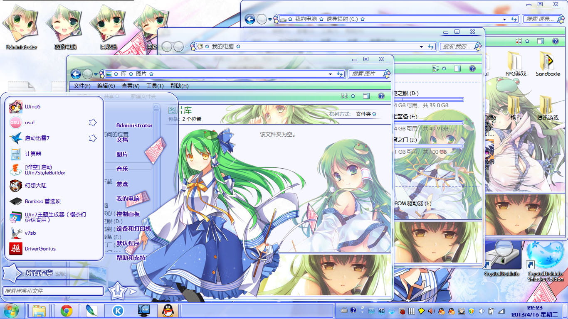Screen dimensions: 568x319
Task: Toggle the preview pane in the Explorer toolbar
Action: (x=366, y=96)
